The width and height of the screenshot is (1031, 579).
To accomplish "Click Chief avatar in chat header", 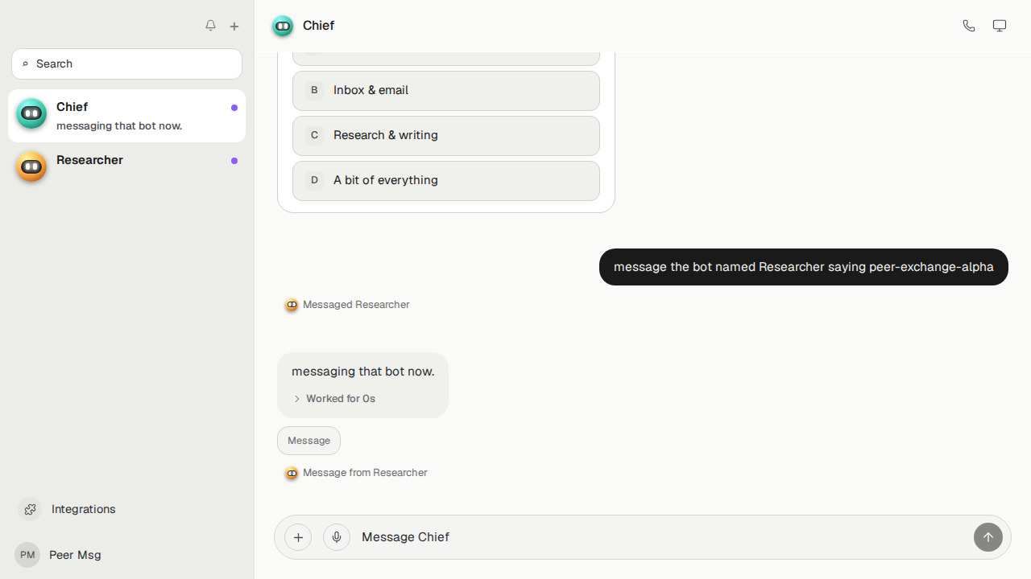I will coord(283,26).
